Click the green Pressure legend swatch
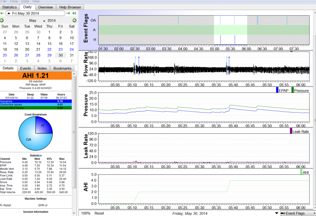 pos(293,90)
